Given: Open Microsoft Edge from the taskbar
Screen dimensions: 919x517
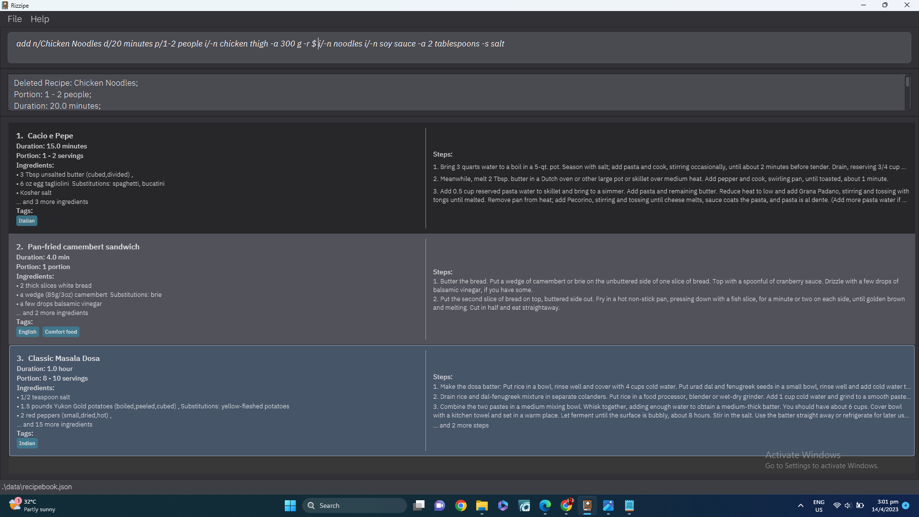Looking at the screenshot, I should tap(545, 506).
